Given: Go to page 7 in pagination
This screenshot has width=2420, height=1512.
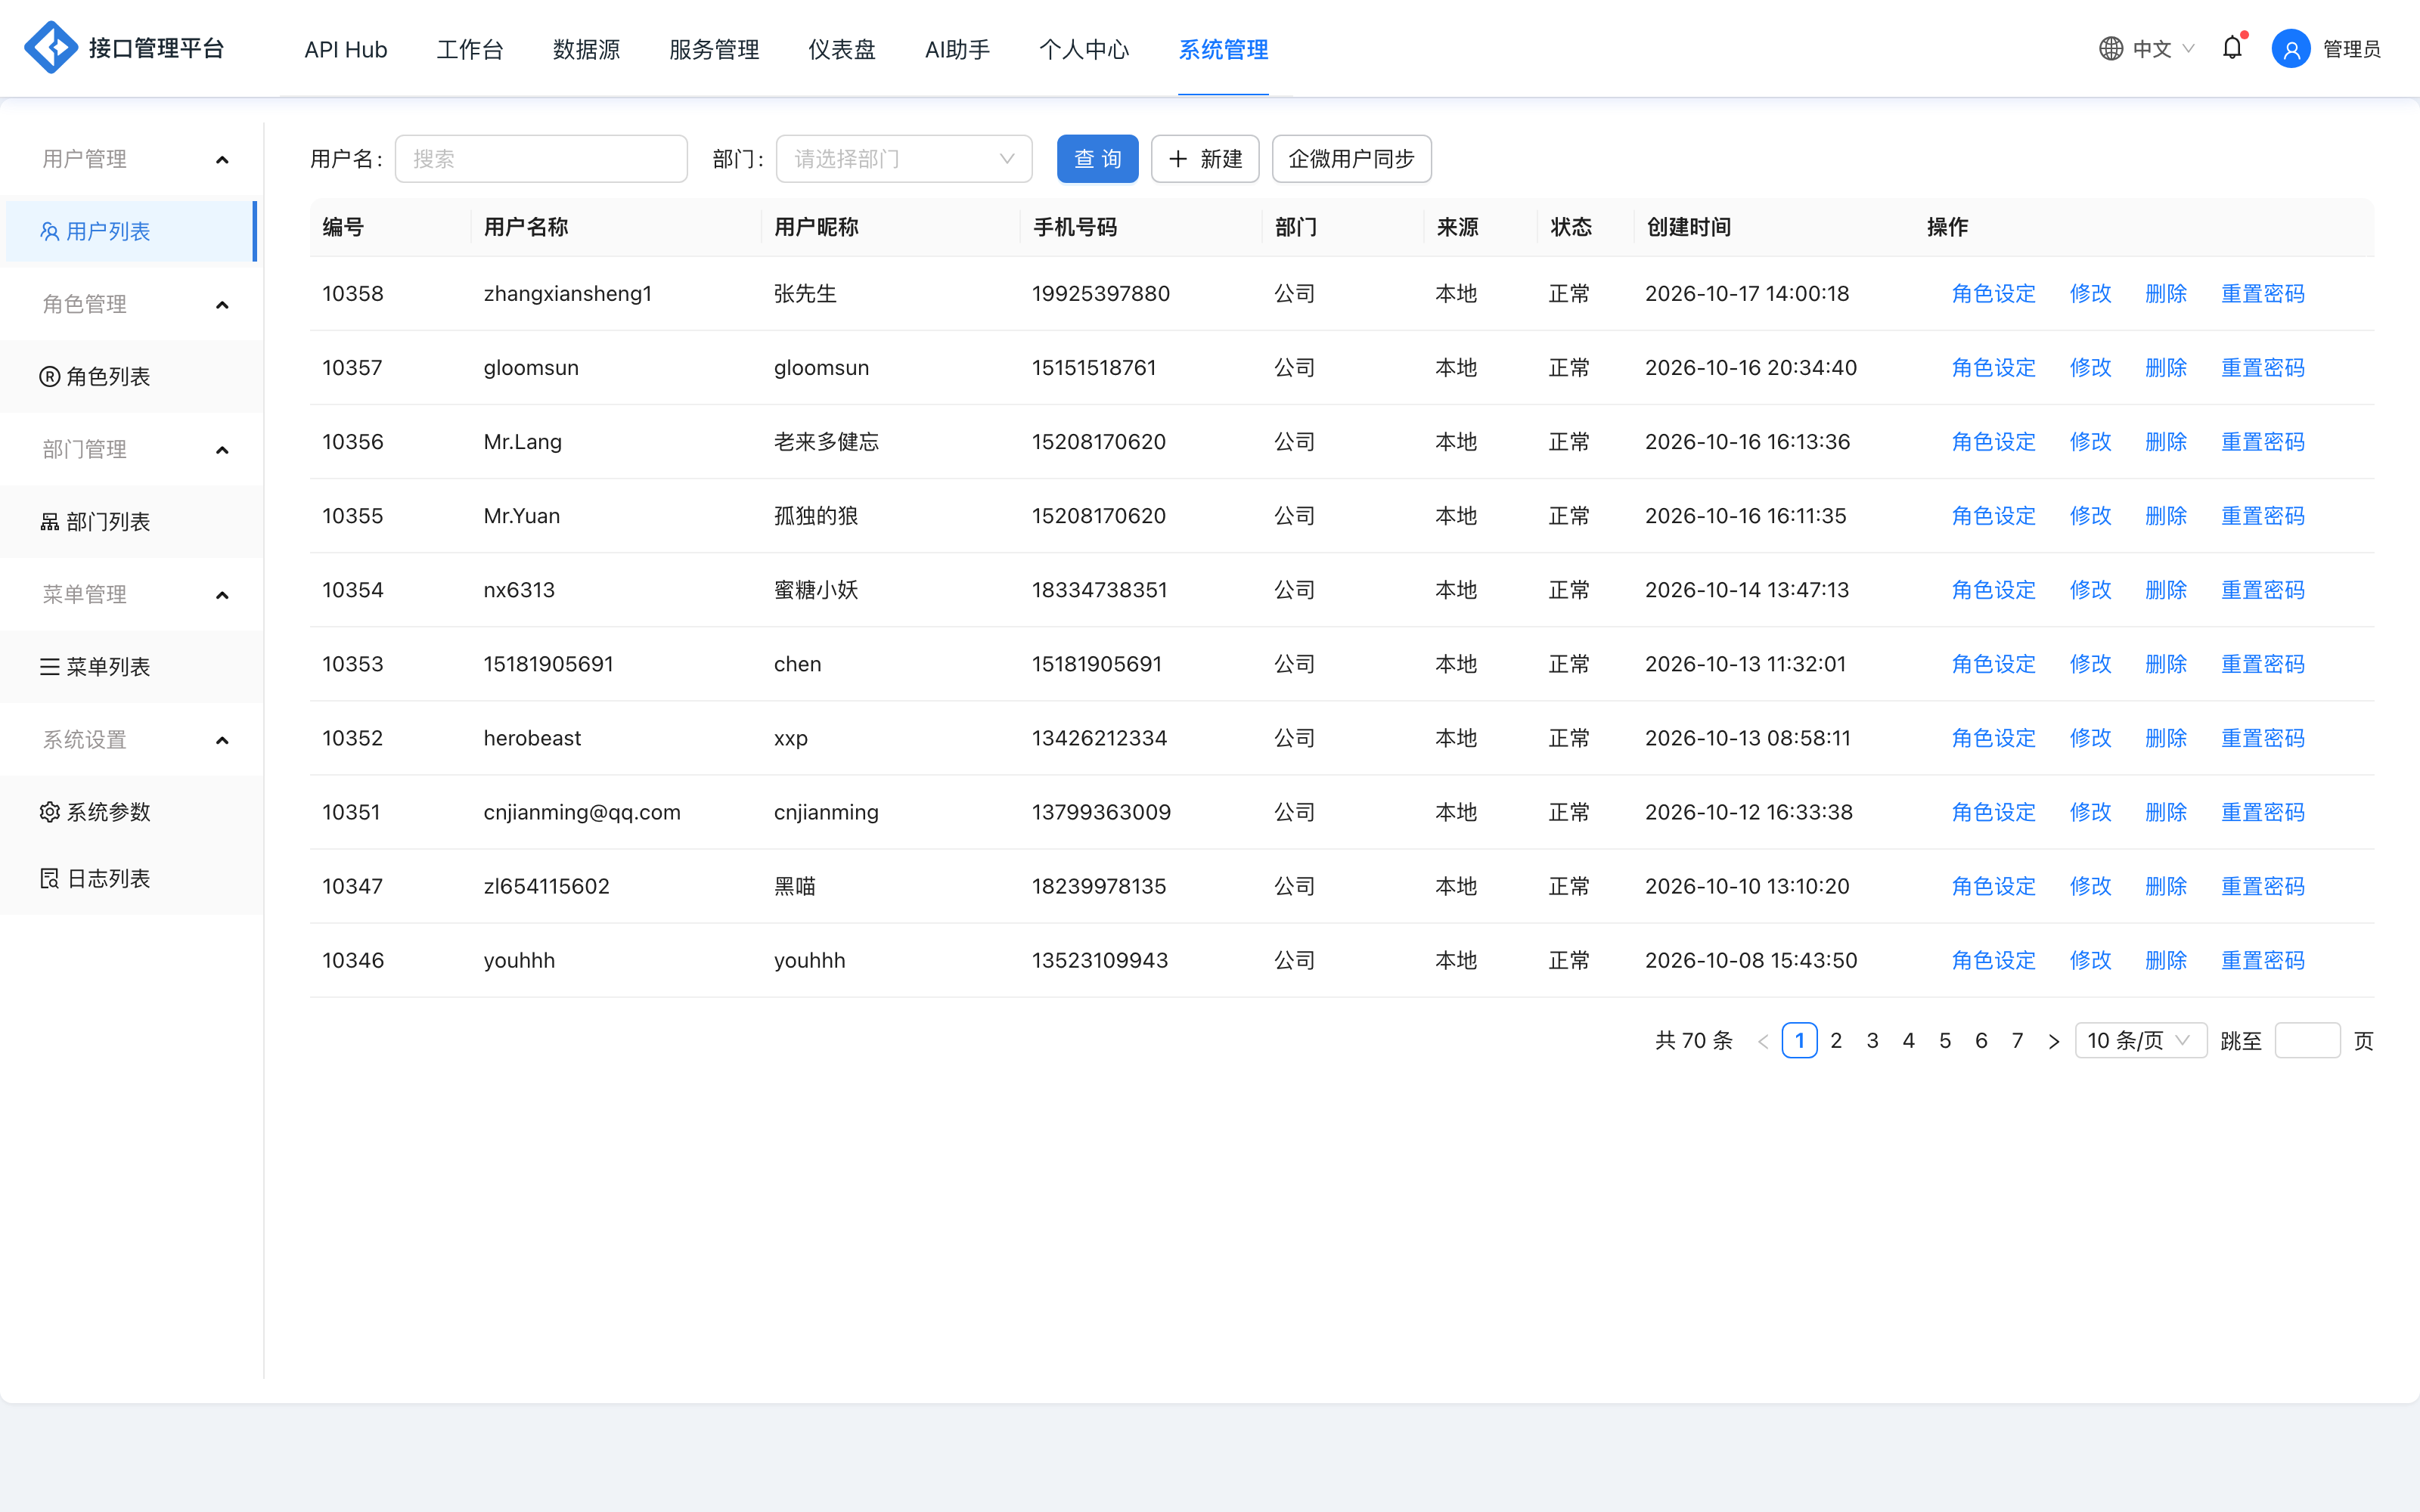Looking at the screenshot, I should coord(2017,1040).
